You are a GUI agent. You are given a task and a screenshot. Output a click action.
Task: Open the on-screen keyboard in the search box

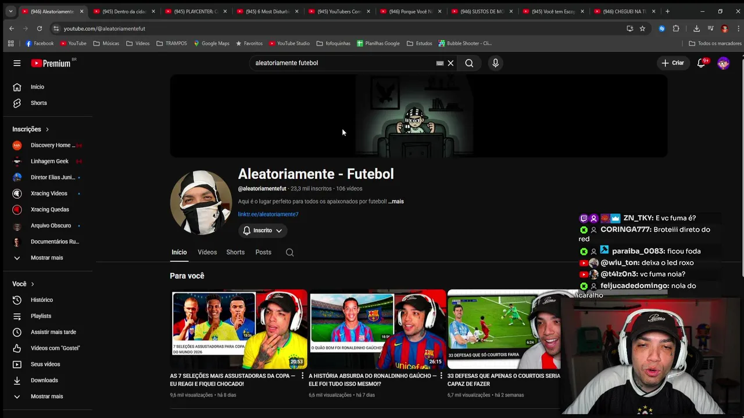tap(440, 63)
